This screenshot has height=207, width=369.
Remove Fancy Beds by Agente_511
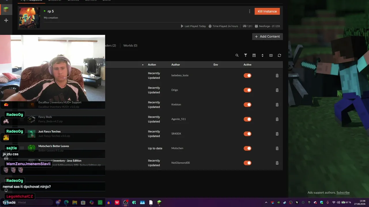coord(277,119)
